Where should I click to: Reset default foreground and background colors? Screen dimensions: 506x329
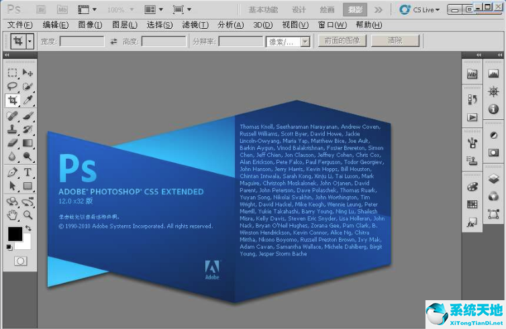coord(9,247)
